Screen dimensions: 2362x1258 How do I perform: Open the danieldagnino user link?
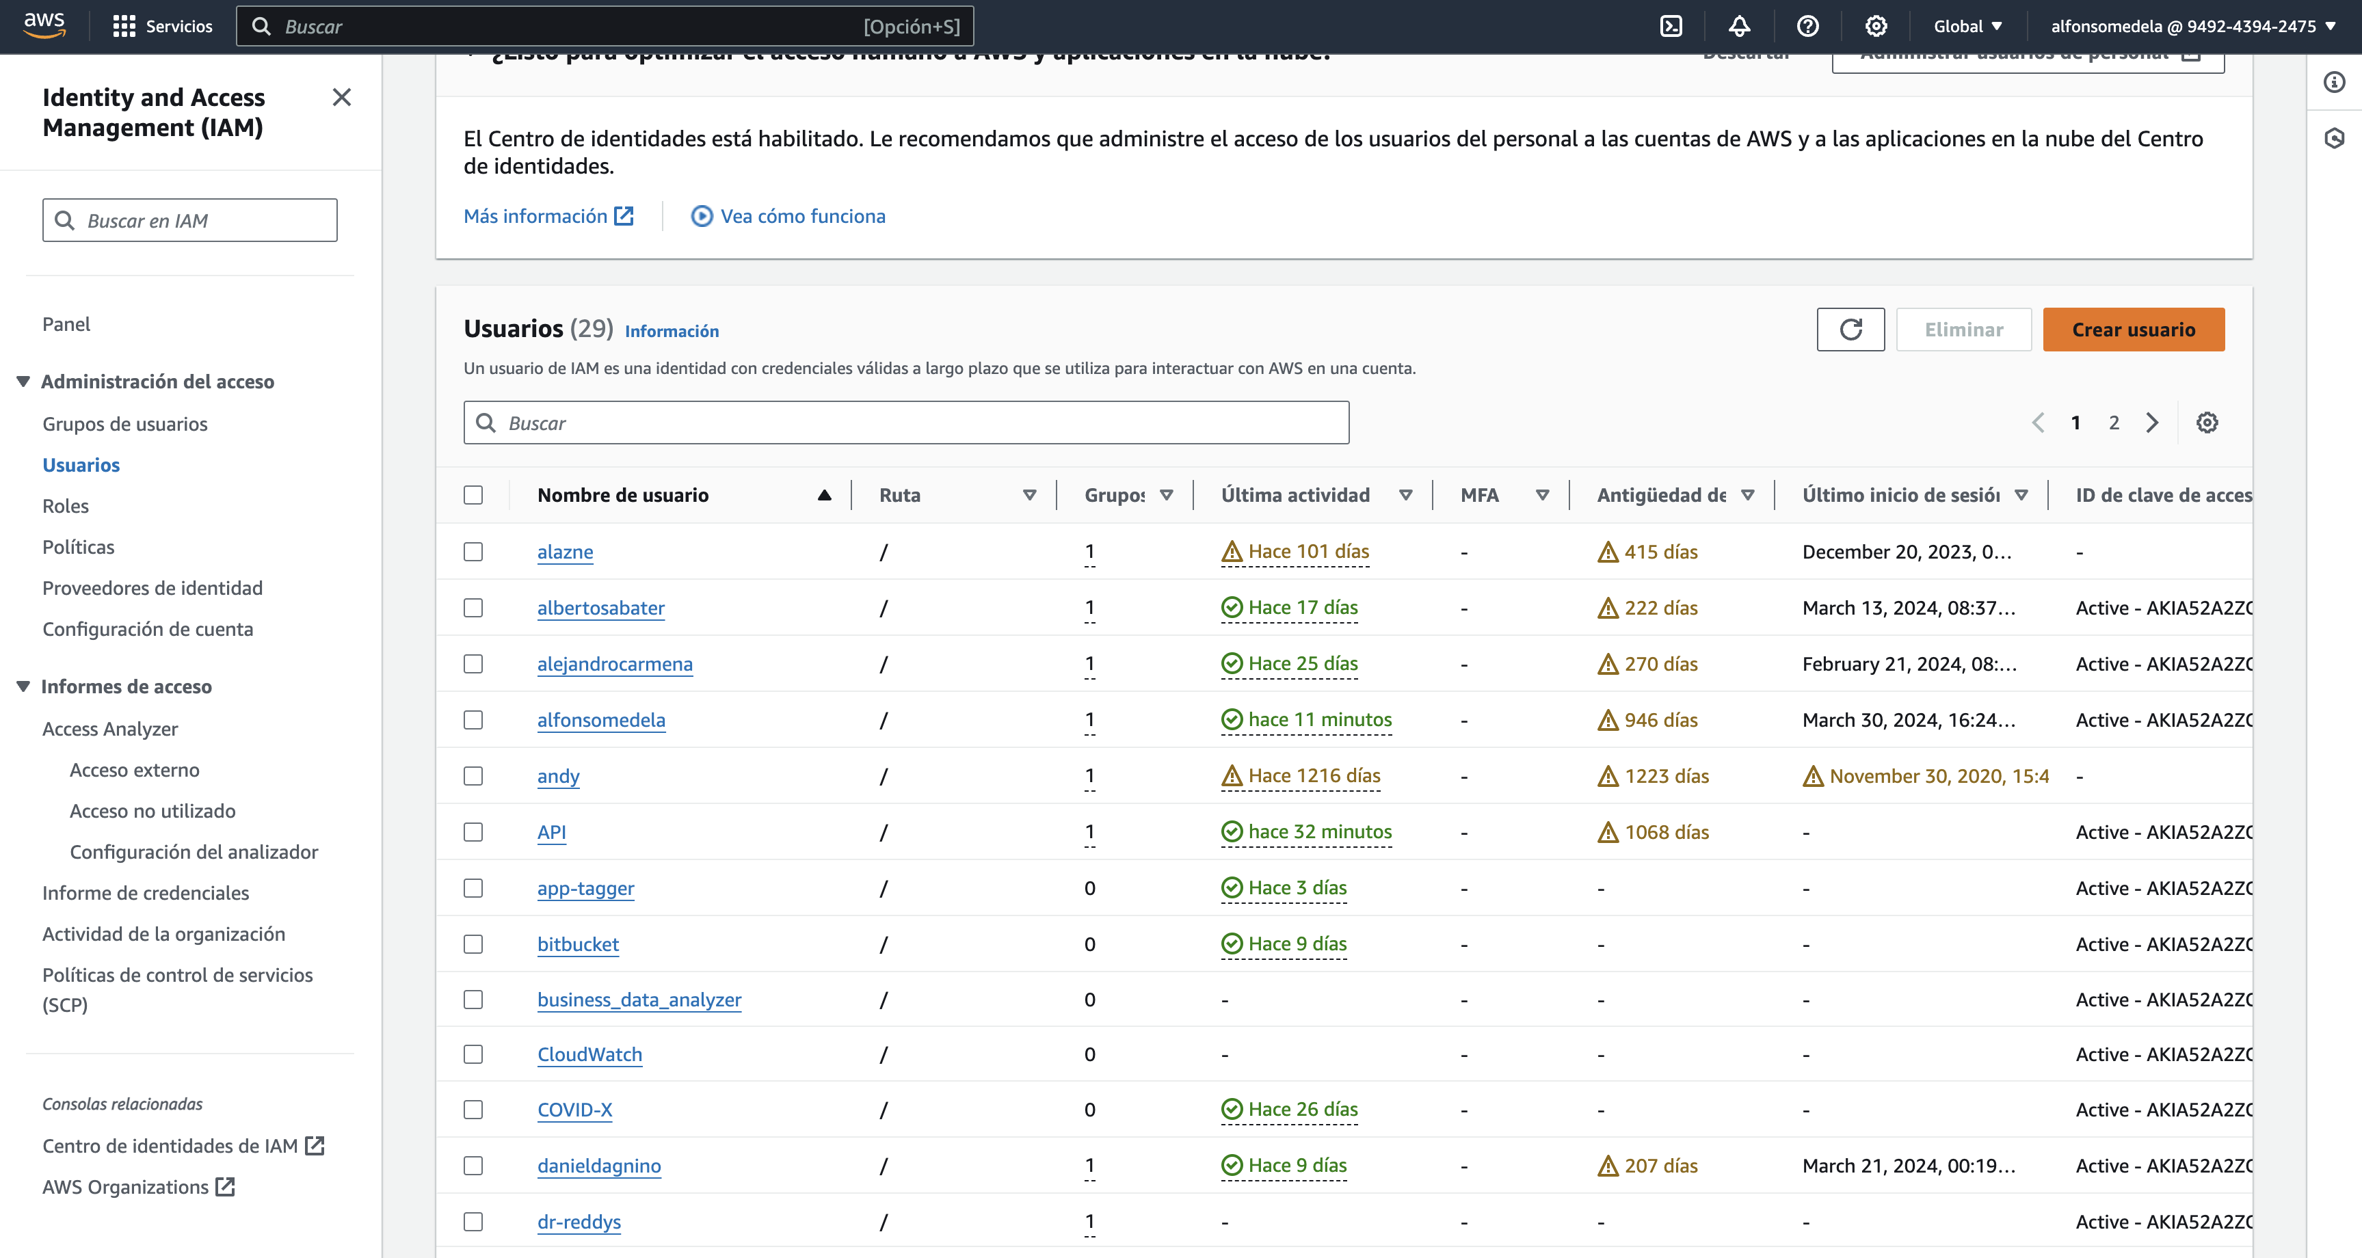(x=599, y=1166)
